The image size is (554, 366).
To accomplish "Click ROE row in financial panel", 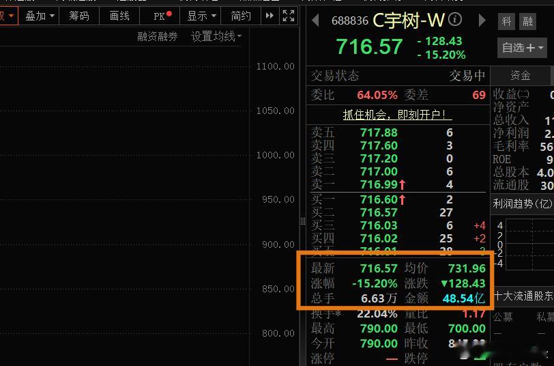I will (523, 159).
